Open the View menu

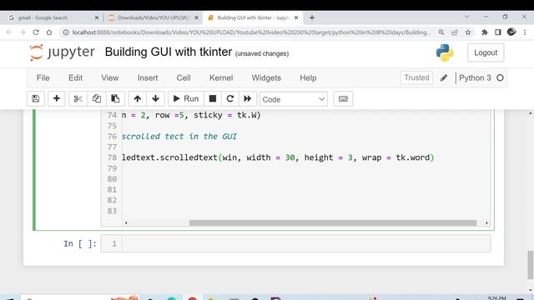(109, 77)
